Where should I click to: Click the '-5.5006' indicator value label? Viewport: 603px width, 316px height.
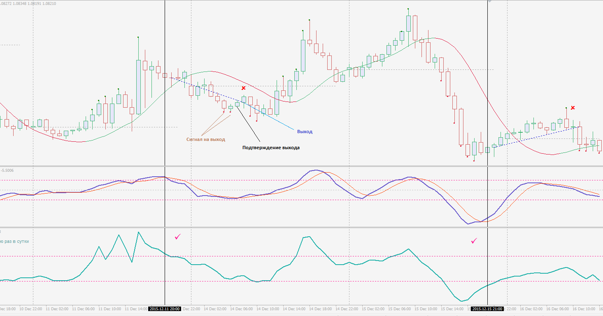click(7, 170)
